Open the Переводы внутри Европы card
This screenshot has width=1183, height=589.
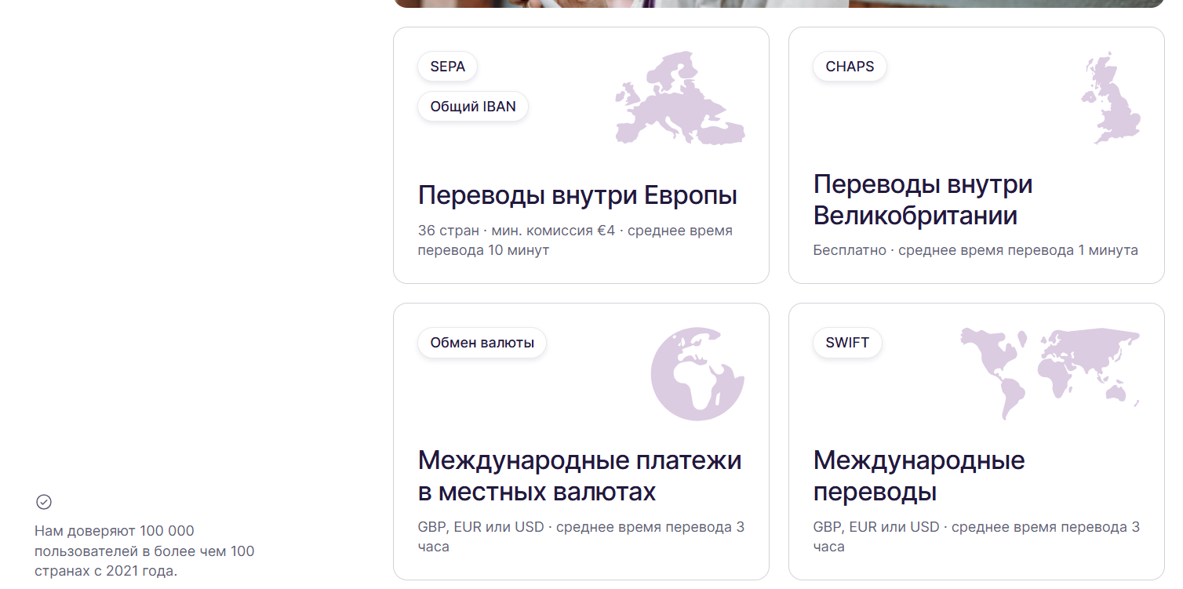coord(581,155)
